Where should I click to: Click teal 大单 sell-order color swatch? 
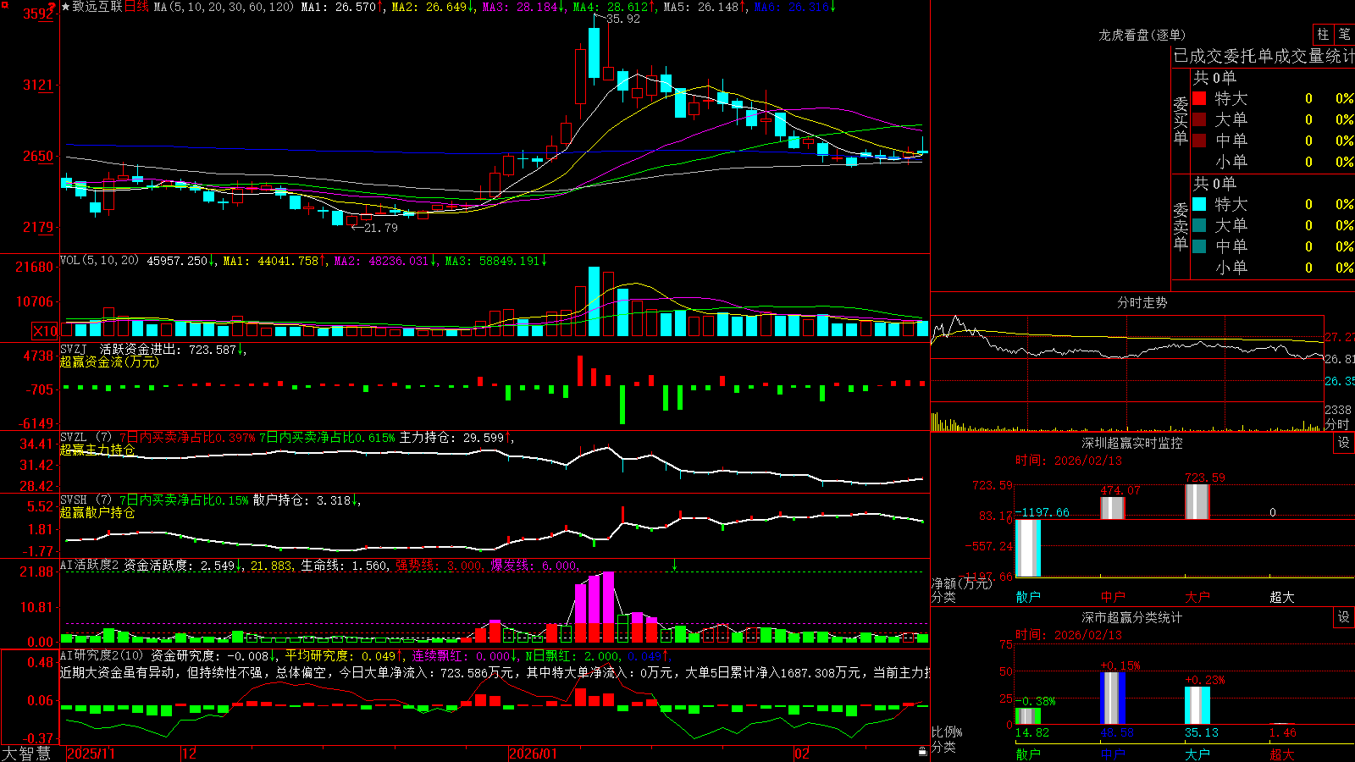1199,225
